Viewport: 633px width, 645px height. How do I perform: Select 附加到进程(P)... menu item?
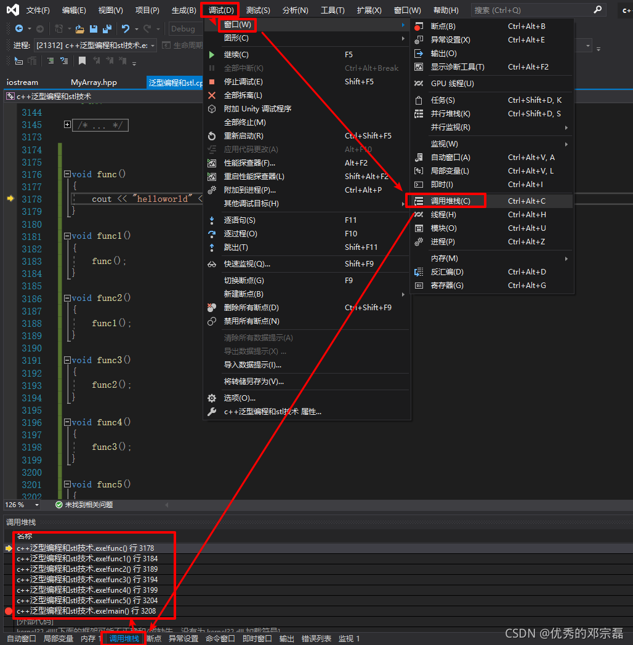[x=307, y=190]
